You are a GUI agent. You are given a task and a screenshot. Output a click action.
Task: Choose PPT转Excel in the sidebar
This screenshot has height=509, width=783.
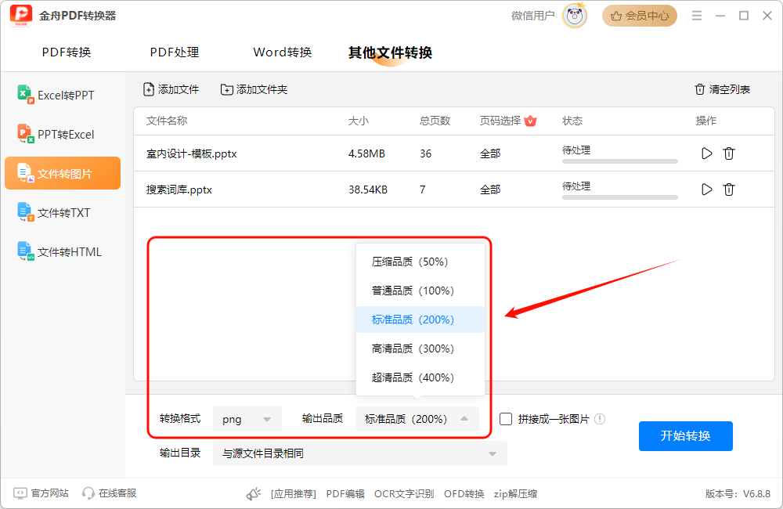(x=63, y=135)
